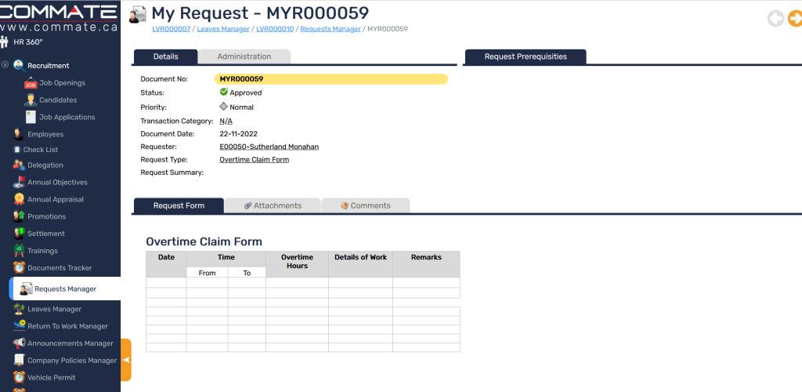The image size is (802, 392).
Task: Click the Requests Manager person icon
Action: 26,289
